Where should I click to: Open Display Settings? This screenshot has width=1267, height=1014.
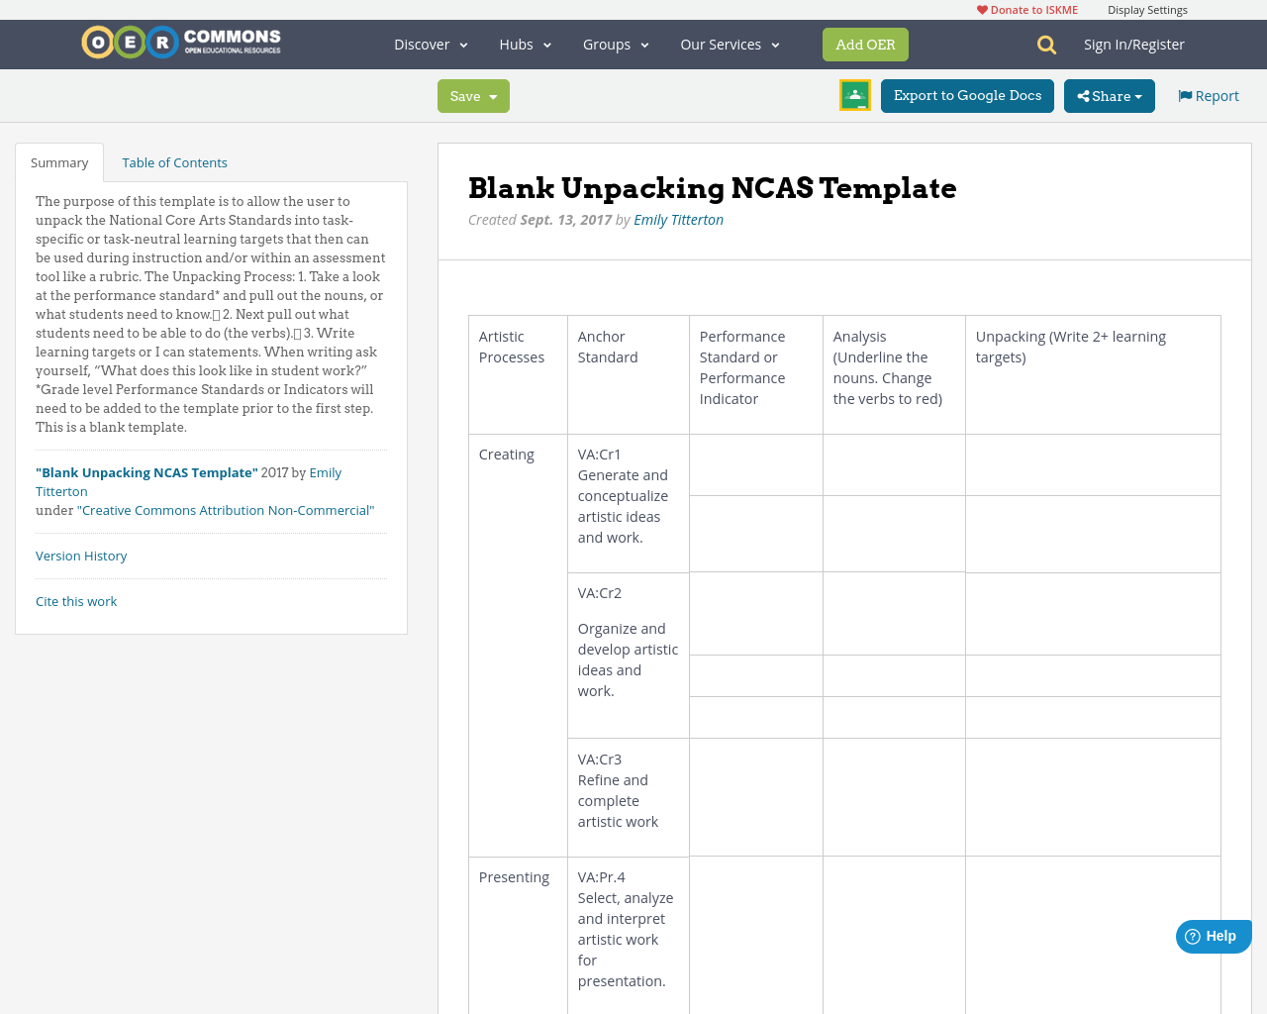point(1147,9)
